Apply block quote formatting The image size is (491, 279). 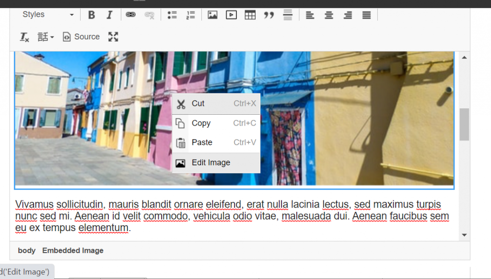(269, 15)
